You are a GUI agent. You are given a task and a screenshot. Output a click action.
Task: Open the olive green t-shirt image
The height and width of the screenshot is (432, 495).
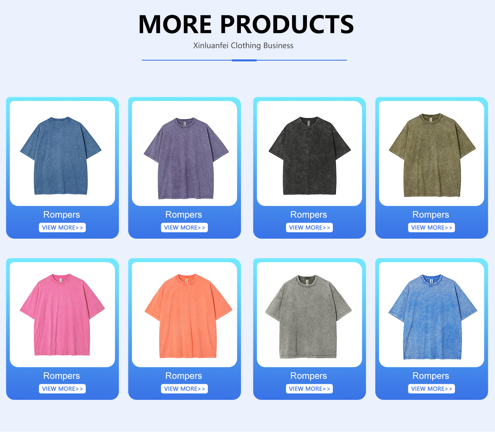431,153
